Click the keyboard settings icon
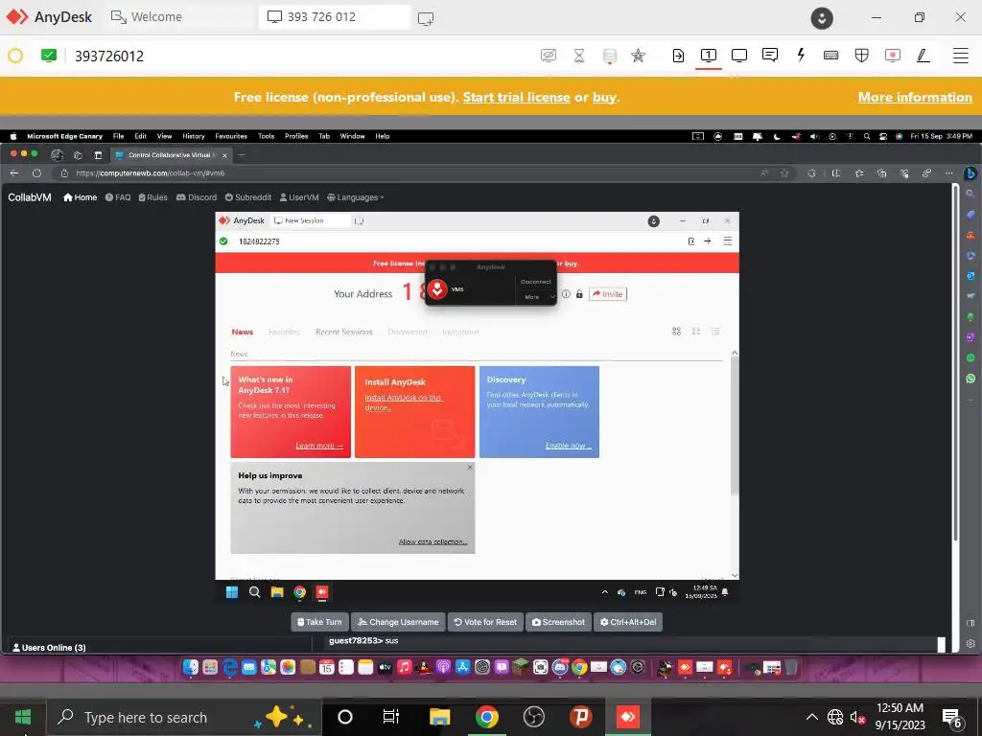 831,55
